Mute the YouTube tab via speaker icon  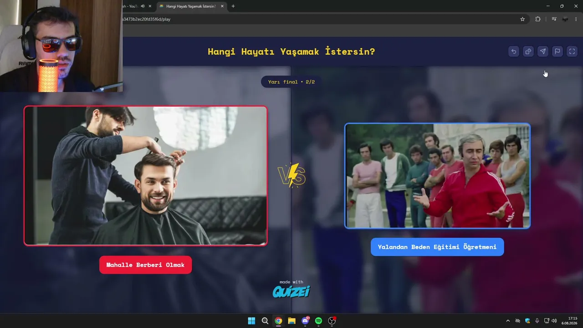click(143, 6)
